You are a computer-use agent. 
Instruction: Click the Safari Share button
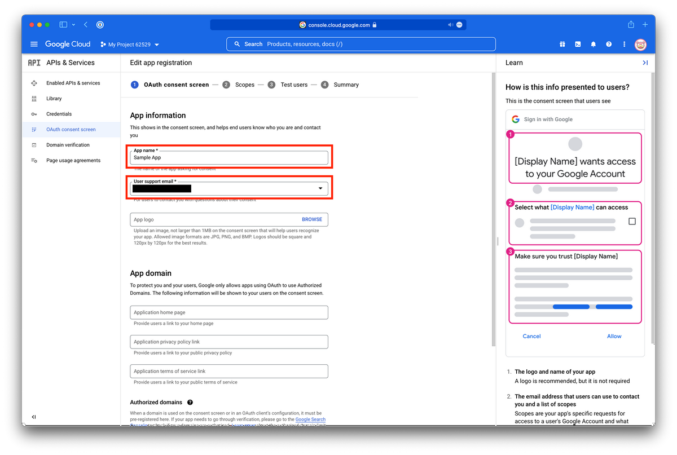pos(631,24)
